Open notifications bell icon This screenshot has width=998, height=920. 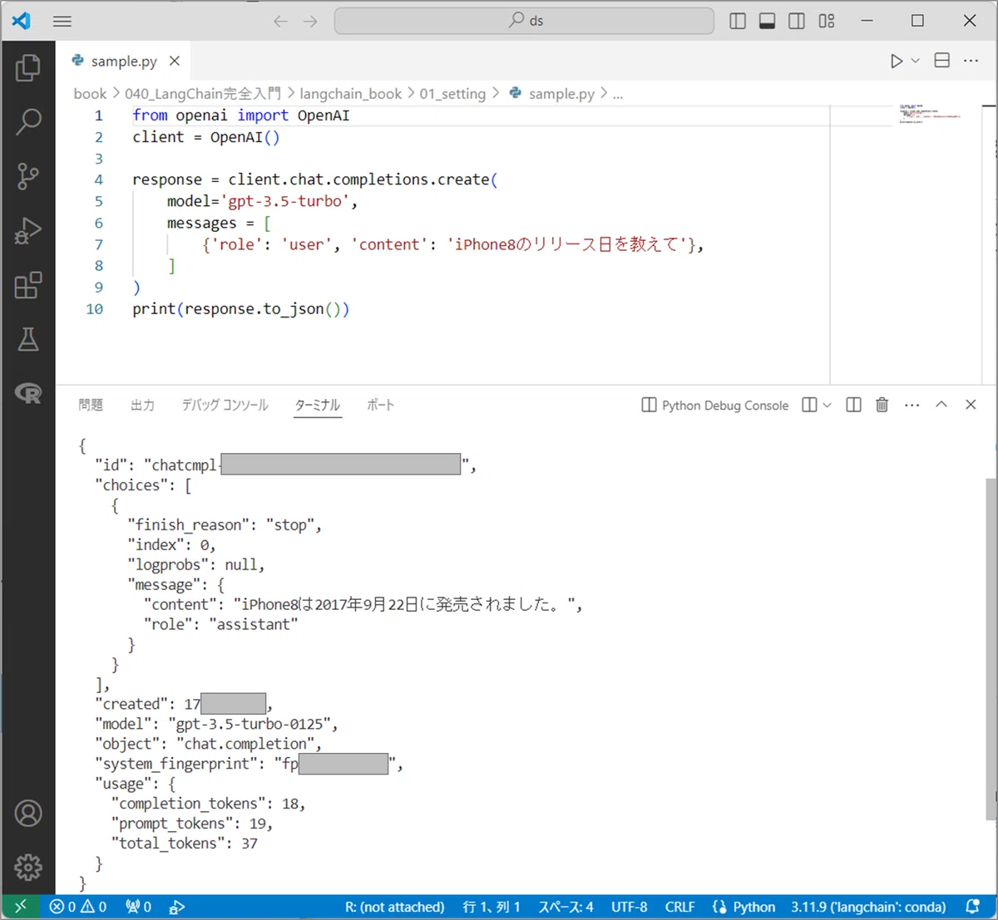(x=972, y=907)
